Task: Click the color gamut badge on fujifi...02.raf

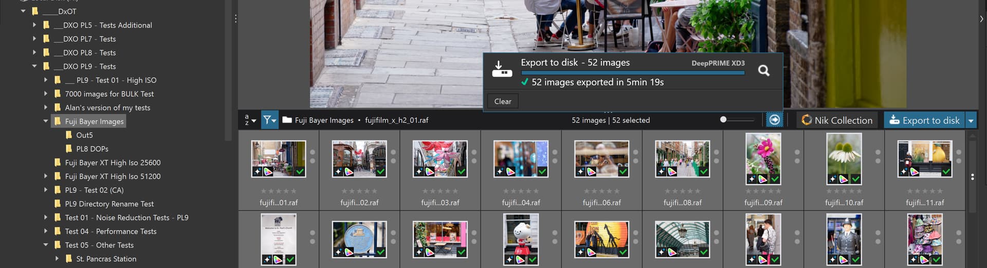Action: pyautogui.click(x=349, y=172)
